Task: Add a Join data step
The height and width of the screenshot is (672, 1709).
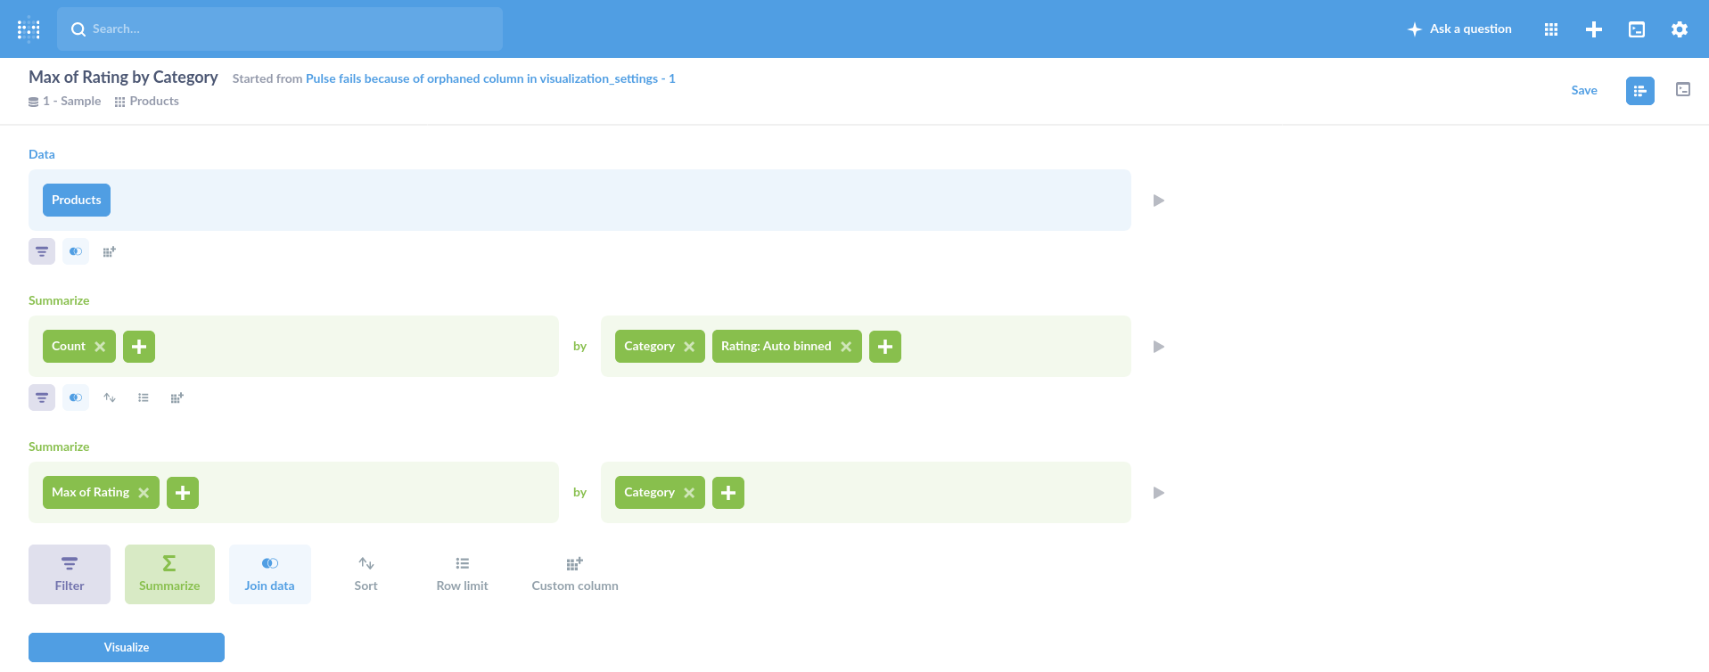Action: 269,574
